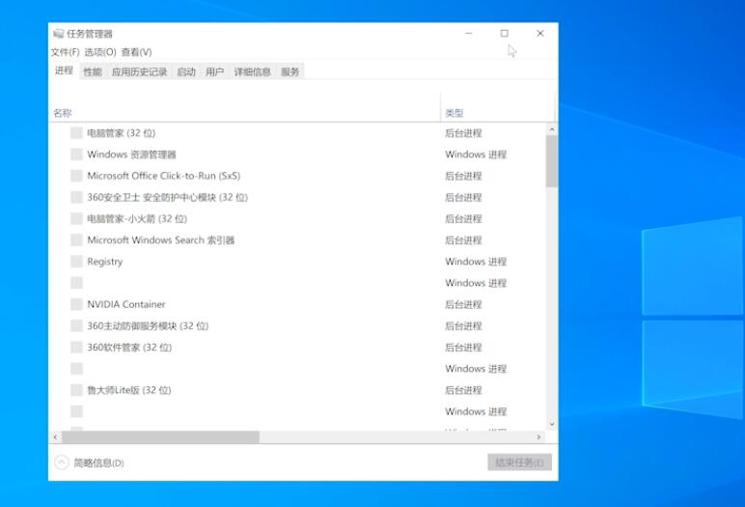Image resolution: width=745 pixels, height=507 pixels.
Task: Select the Windows 资源管理器 row
Action: (x=297, y=155)
